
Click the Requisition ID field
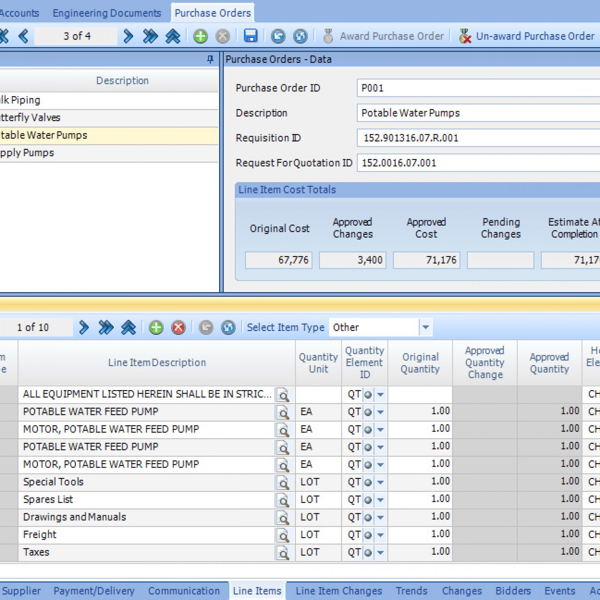pos(479,138)
